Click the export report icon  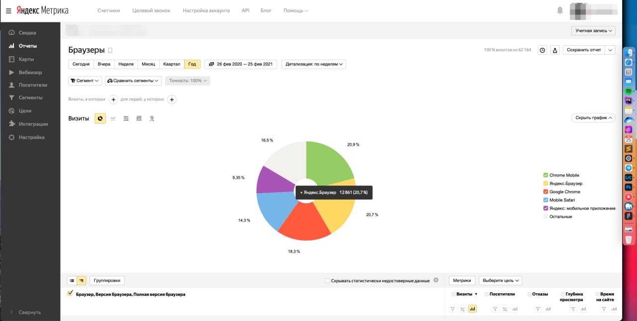click(x=555, y=50)
